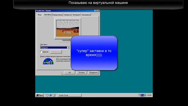This screenshot has width=188, height=106.
Task: Click the screensaver preview monitor image
Action: (x=68, y=28)
